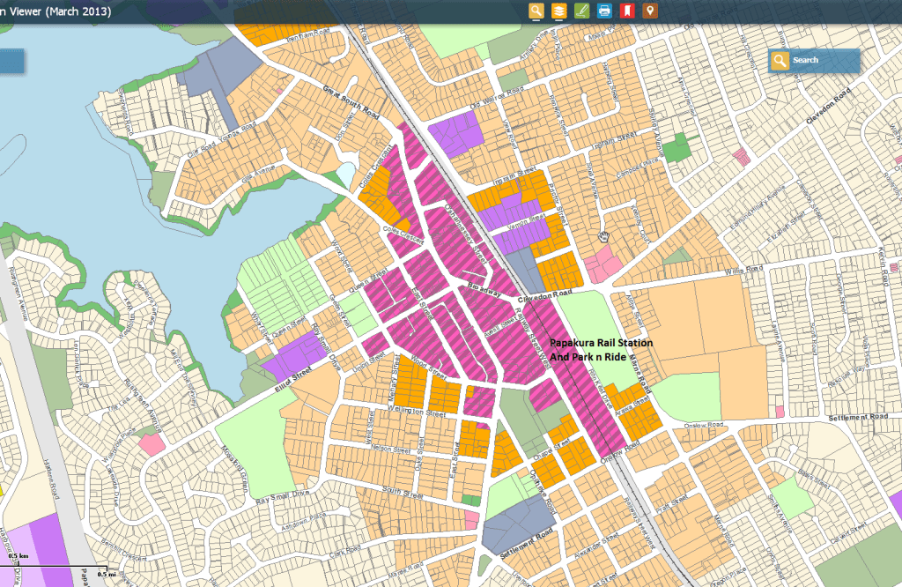Click the 0.5 km scale bar label
This screenshot has width=902, height=587.
click(x=19, y=557)
